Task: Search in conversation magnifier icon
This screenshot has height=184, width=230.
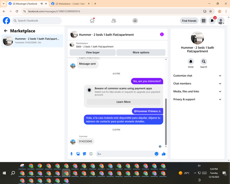Action: (203, 62)
